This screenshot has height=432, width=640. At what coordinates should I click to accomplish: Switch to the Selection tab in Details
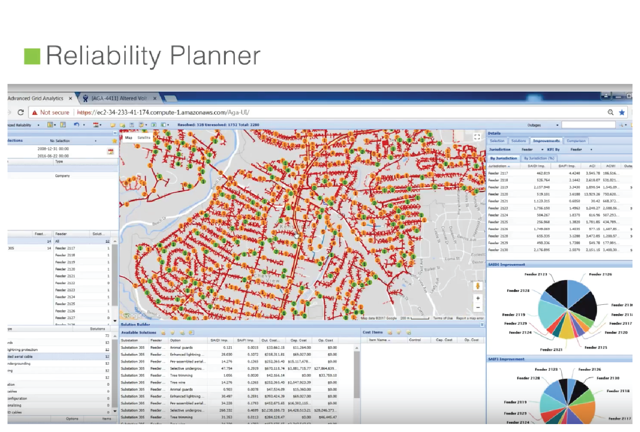pos(497,141)
